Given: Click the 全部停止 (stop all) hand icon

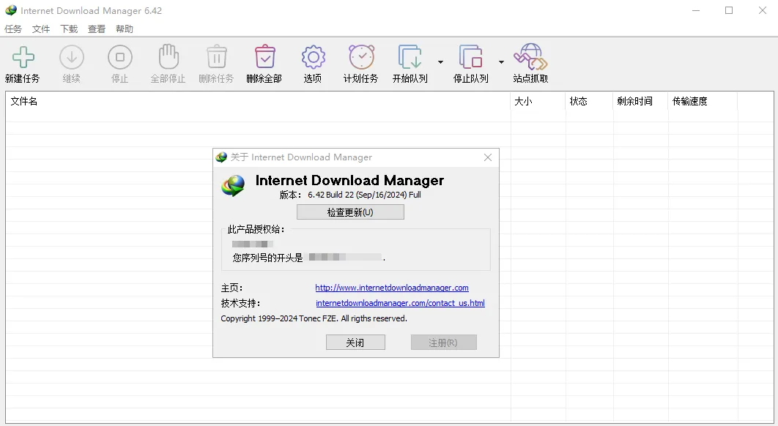Looking at the screenshot, I should click(x=168, y=56).
